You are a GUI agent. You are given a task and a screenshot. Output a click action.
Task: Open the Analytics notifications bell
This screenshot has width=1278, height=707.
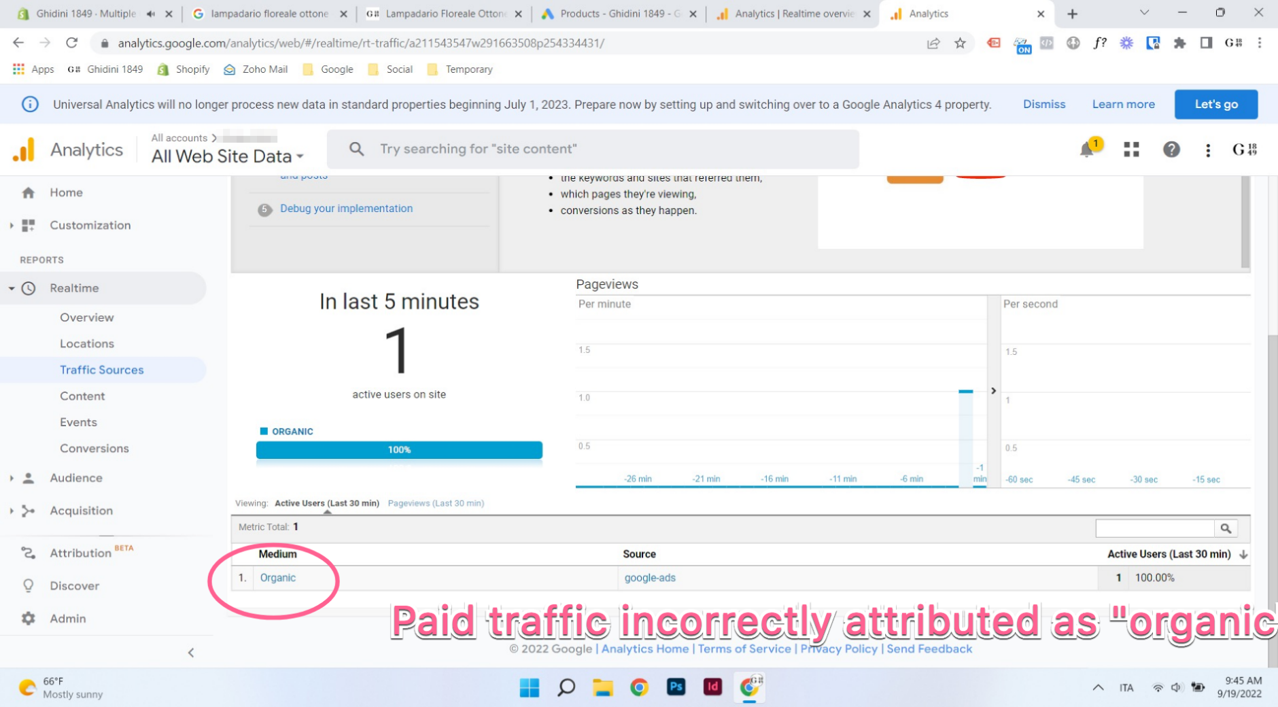pyautogui.click(x=1088, y=150)
